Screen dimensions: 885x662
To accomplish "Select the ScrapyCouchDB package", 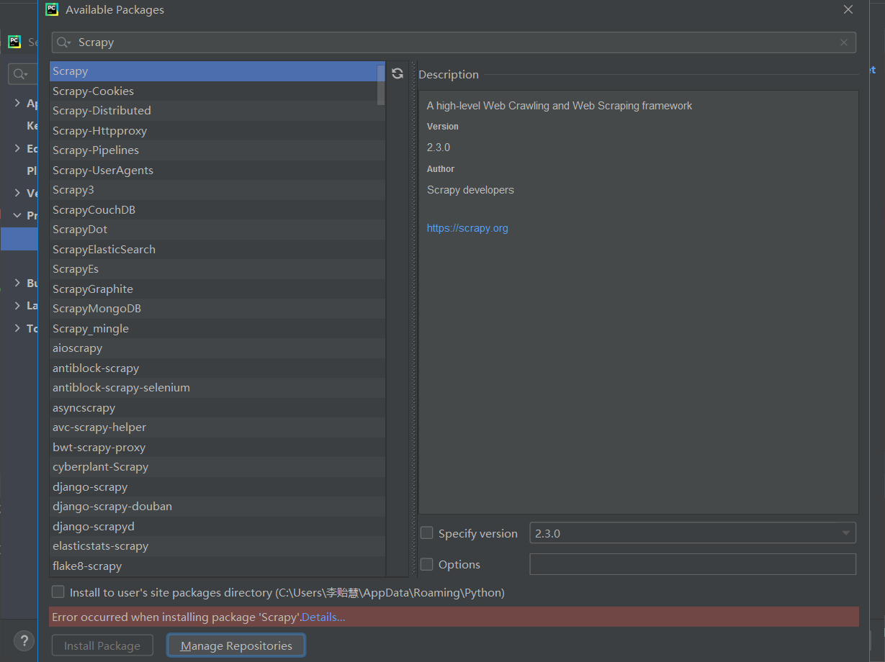I will click(x=217, y=209).
